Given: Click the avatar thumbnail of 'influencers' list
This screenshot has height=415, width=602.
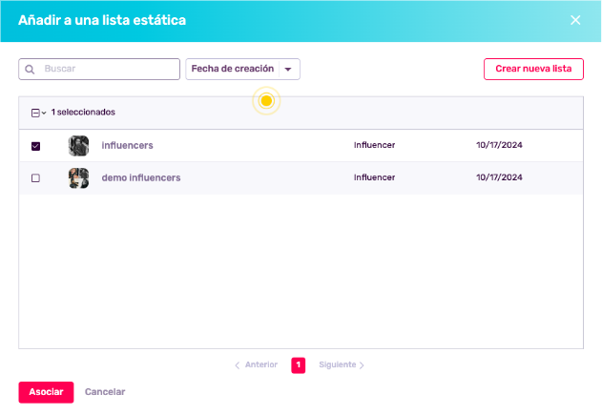Looking at the screenshot, I should [x=78, y=146].
